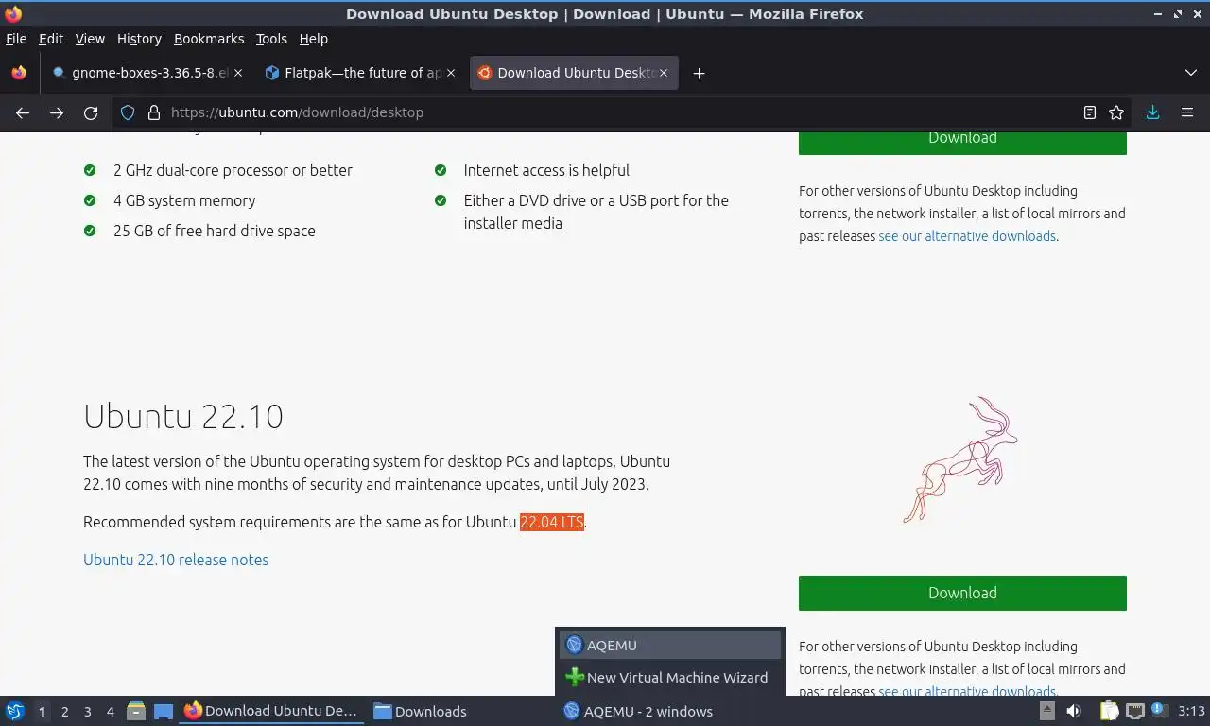This screenshot has height=726, width=1210.
Task: Click Download Ubuntu De... Firefox taskbar button
Action: pyautogui.click(x=271, y=711)
